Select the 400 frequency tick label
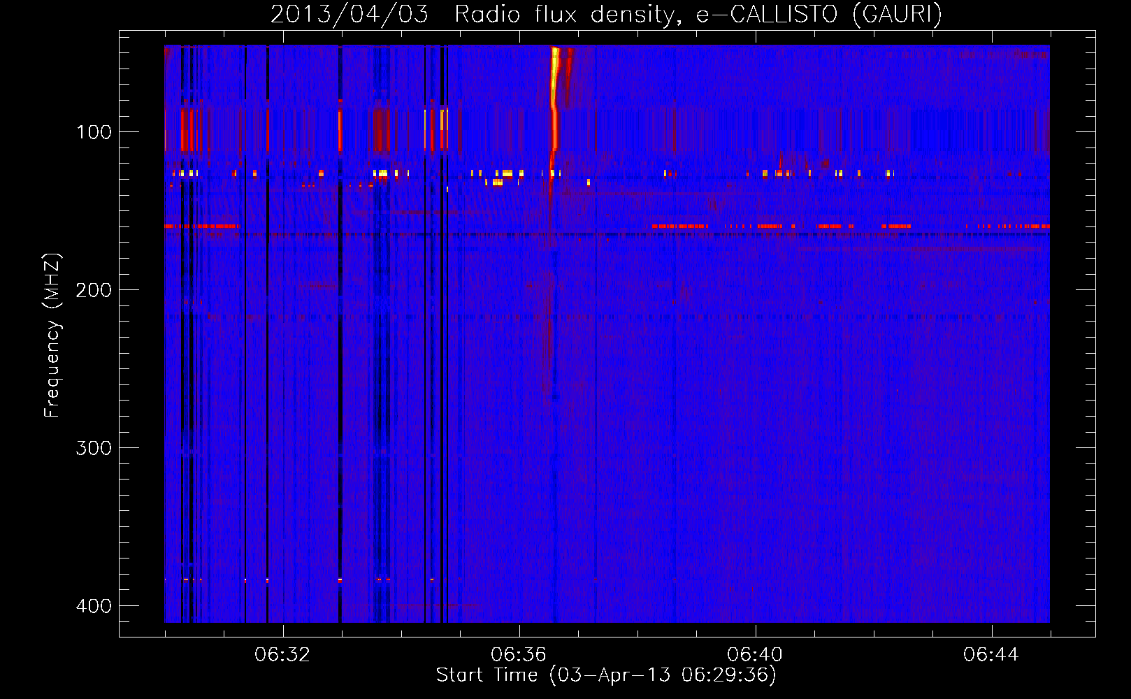The height and width of the screenshot is (699, 1131). pyautogui.click(x=94, y=605)
